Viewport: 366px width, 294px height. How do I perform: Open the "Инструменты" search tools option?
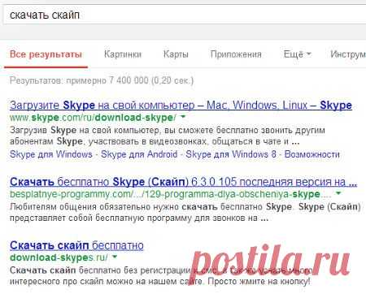(x=348, y=54)
